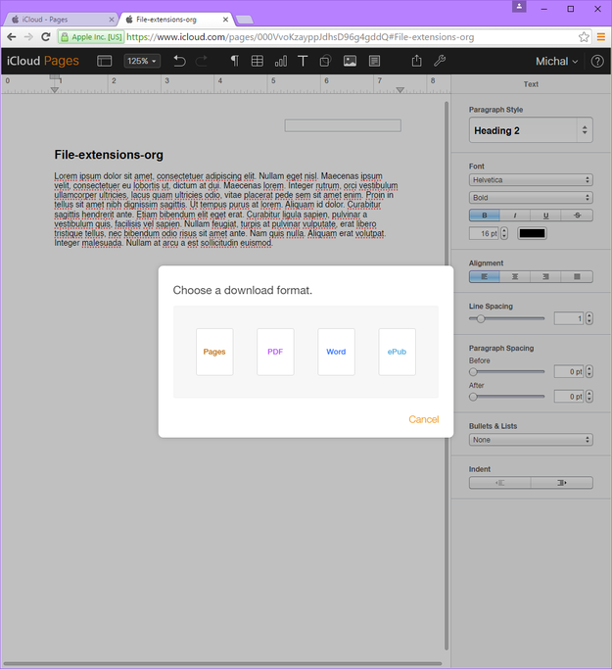Go back with browser back arrow

tap(12, 37)
